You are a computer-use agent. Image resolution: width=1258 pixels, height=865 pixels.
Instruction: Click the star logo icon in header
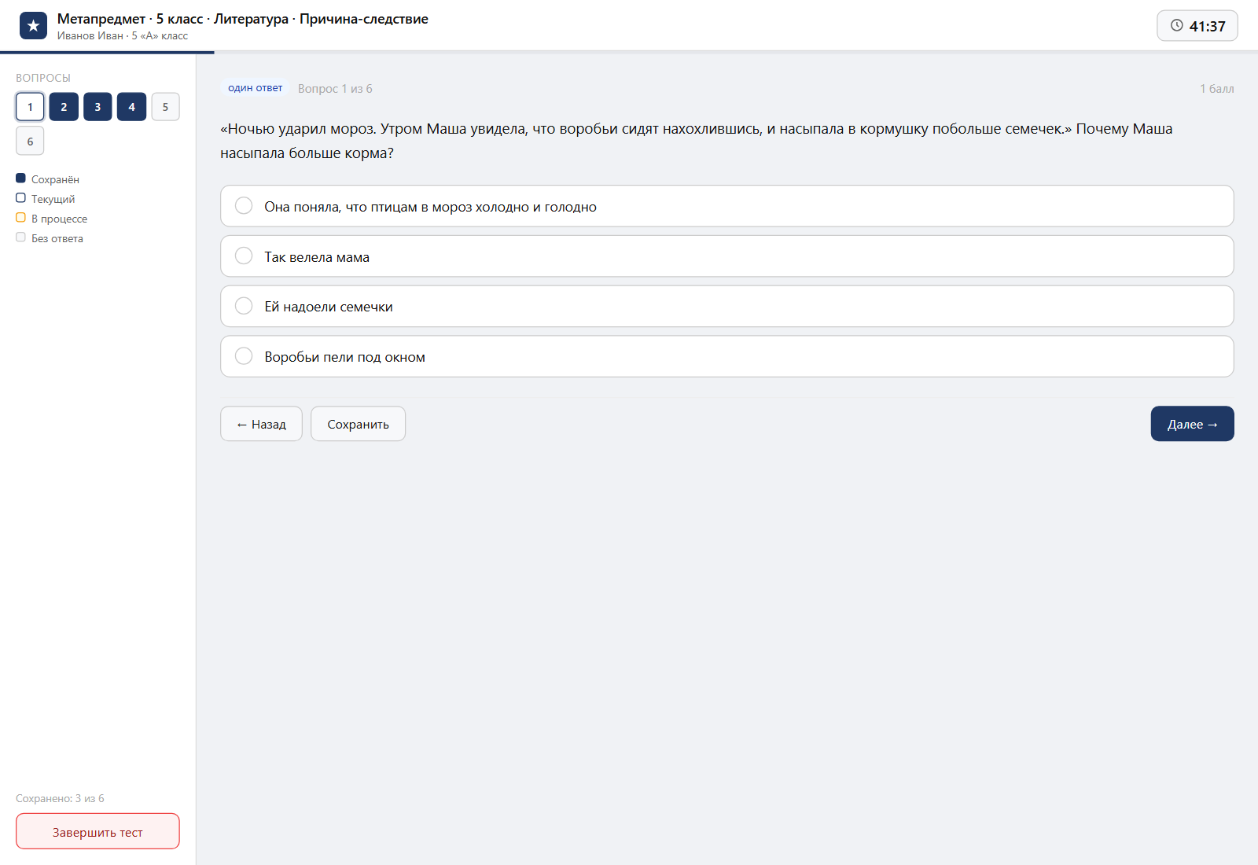(33, 26)
